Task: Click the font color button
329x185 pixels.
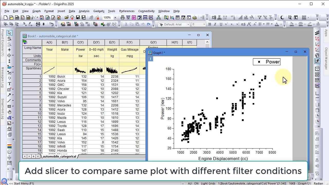Action: (x=277, y=24)
